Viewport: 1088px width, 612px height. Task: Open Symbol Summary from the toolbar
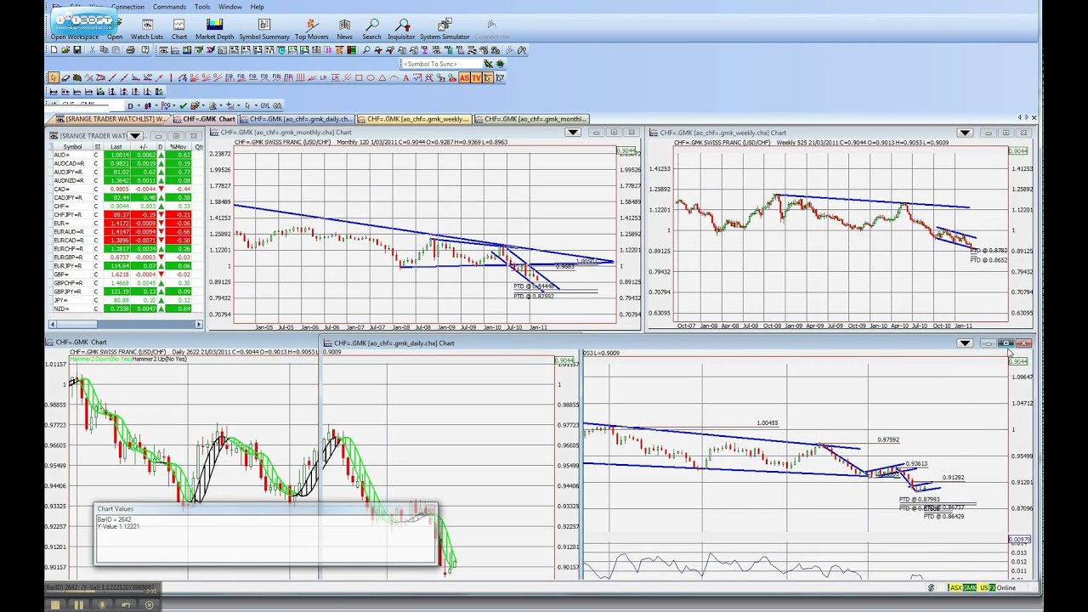coord(264,29)
